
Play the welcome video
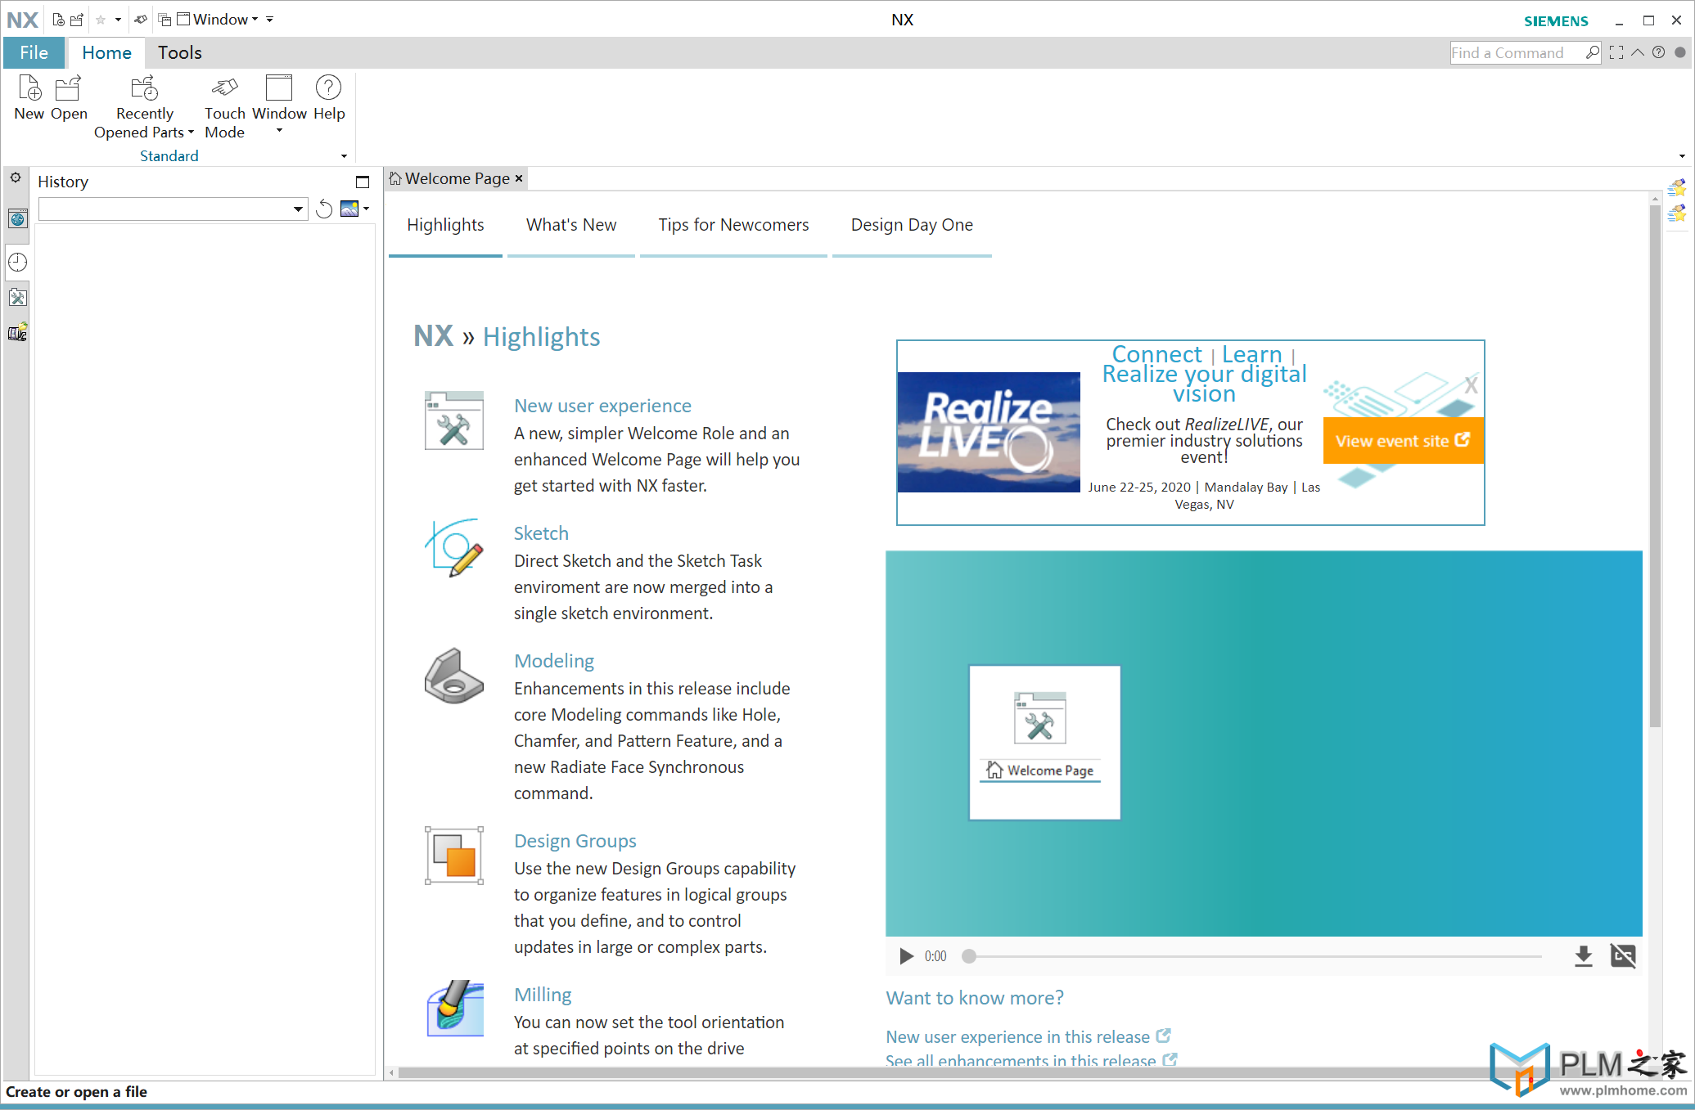click(x=906, y=956)
